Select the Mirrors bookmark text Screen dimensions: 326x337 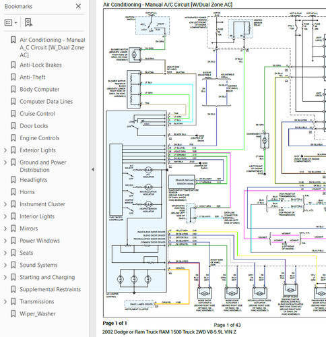28,228
